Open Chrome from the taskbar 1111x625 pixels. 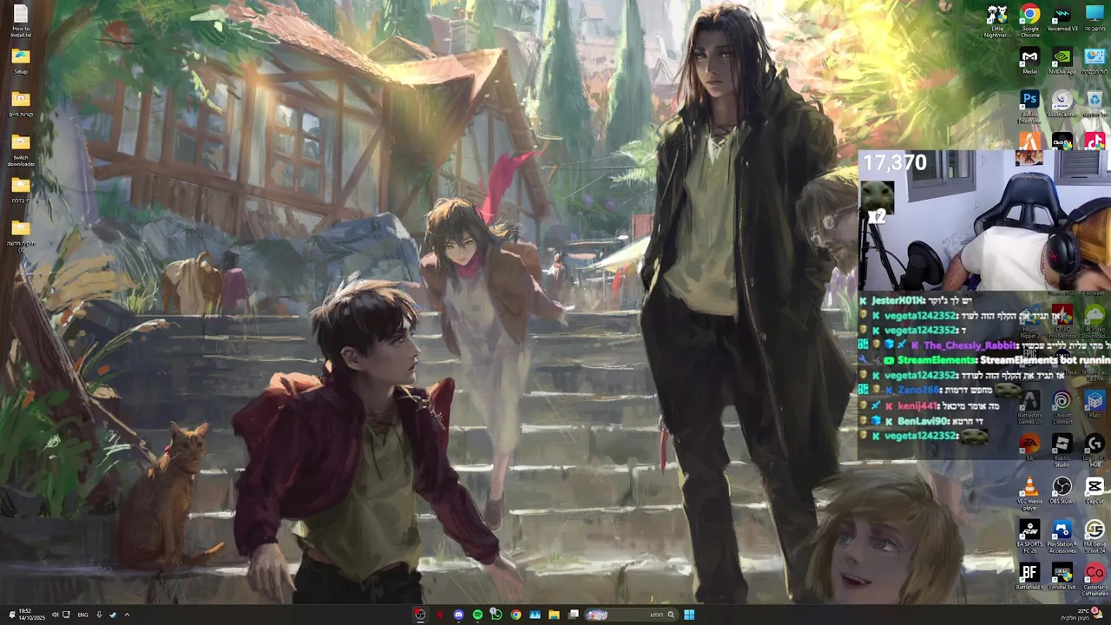coord(516,615)
